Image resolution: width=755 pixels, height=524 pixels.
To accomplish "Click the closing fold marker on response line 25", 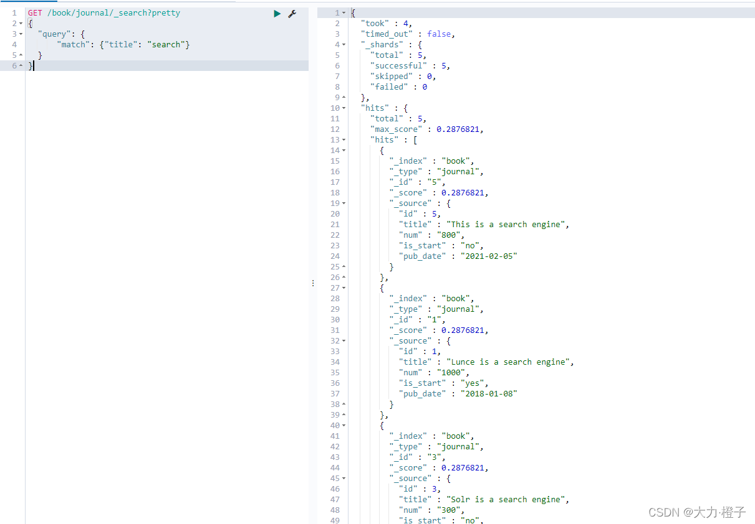I will (344, 266).
